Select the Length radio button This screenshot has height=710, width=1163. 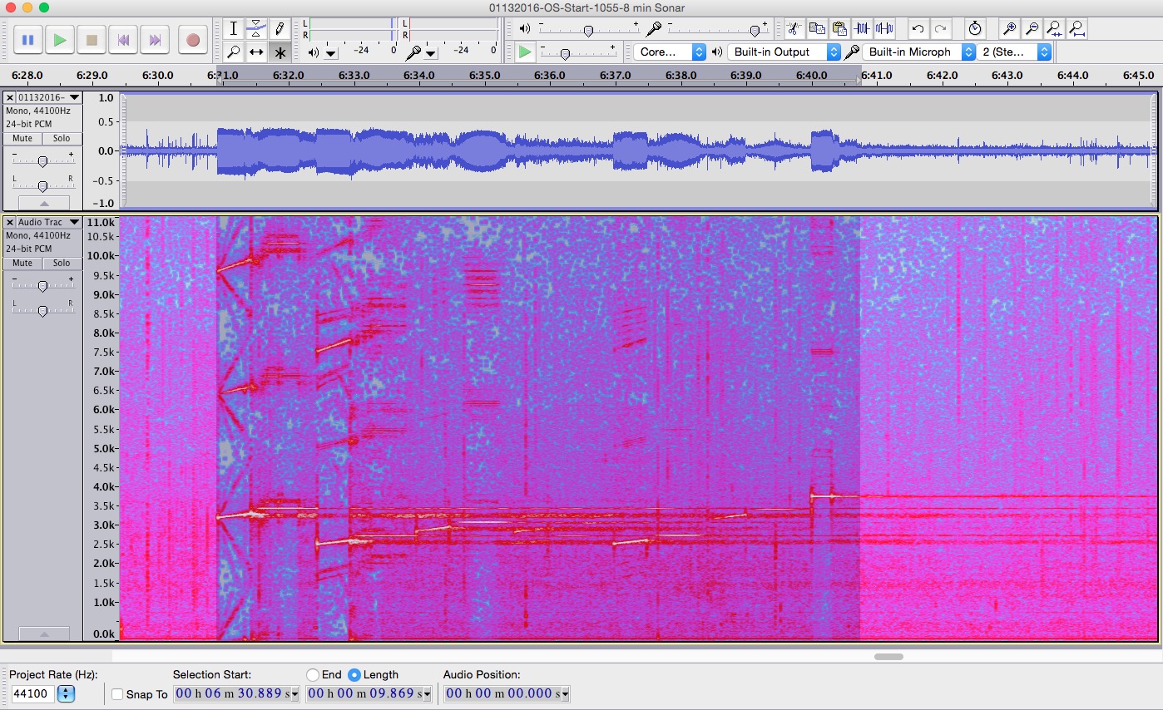[354, 675]
